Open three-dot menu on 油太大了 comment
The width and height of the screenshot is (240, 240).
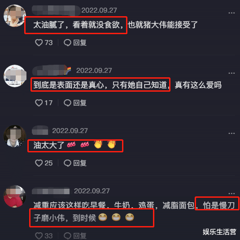coord(231,133)
